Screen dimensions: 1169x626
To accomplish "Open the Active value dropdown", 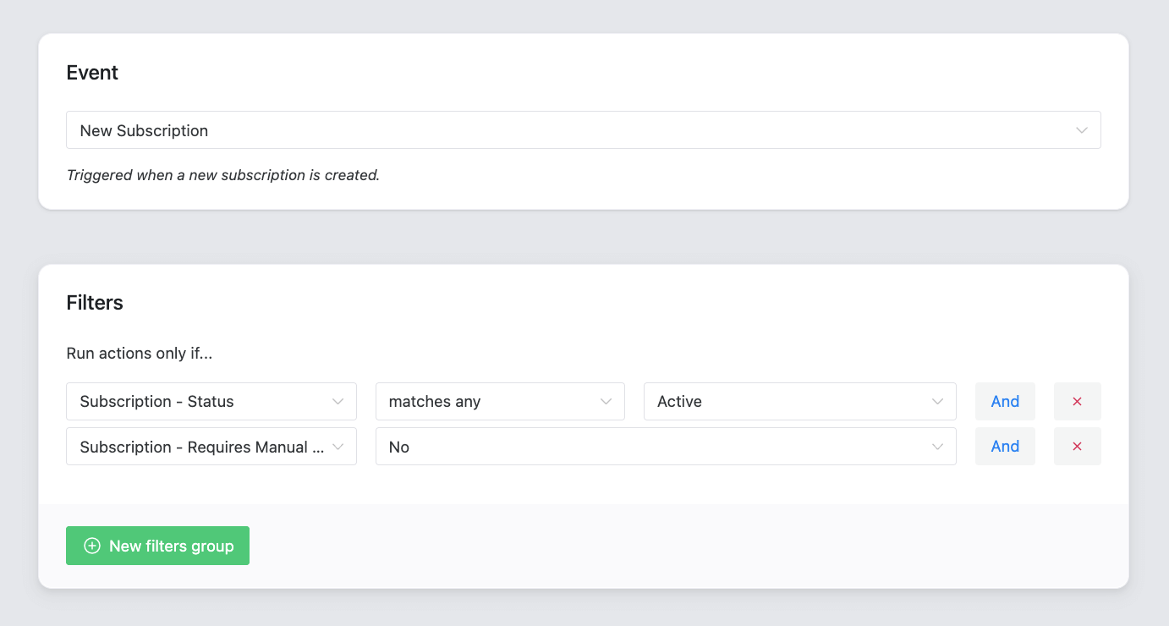I will (x=800, y=402).
